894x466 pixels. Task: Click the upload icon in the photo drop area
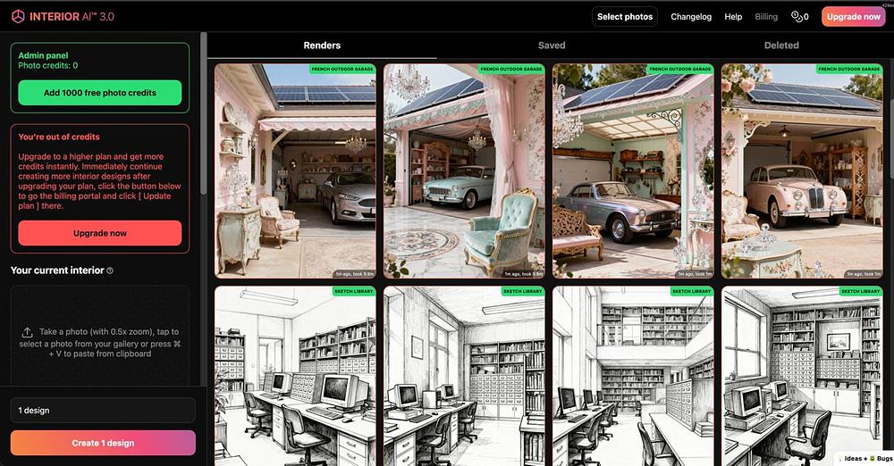click(x=27, y=332)
